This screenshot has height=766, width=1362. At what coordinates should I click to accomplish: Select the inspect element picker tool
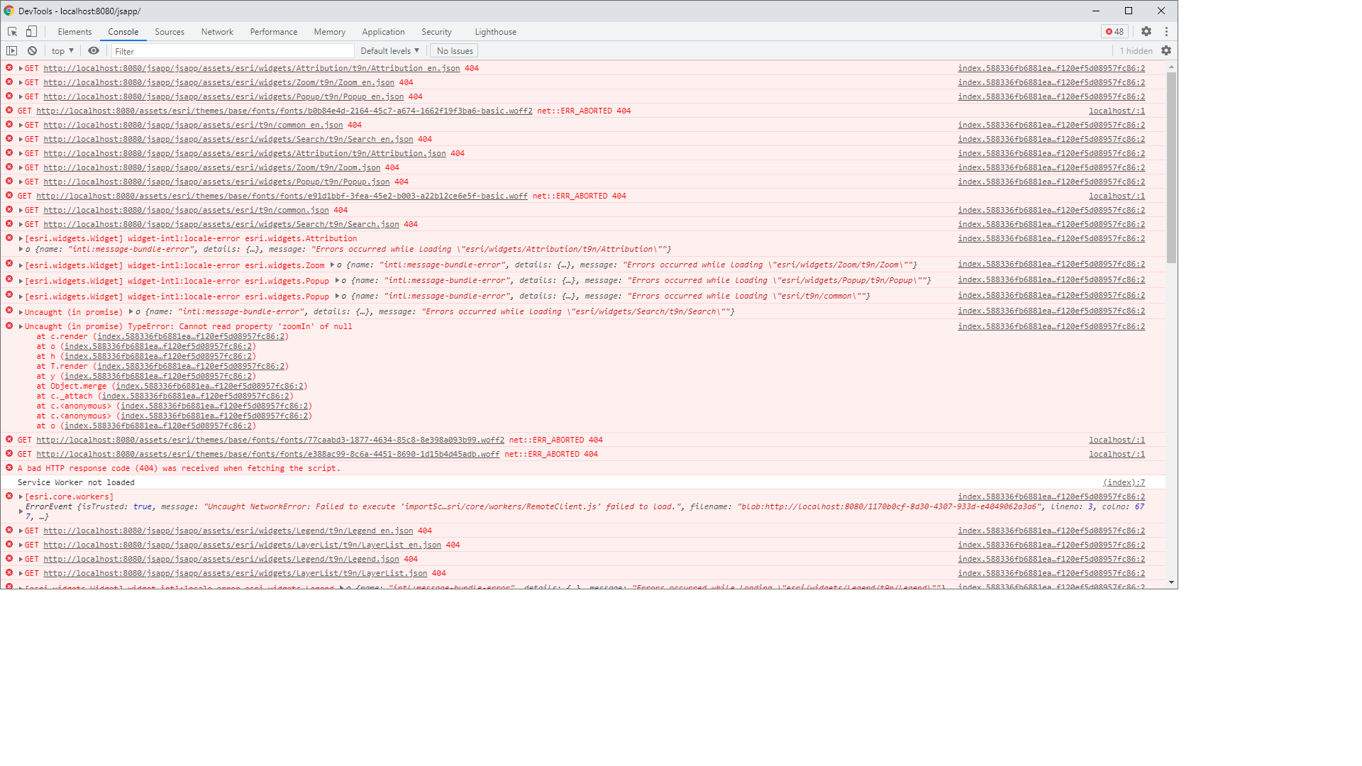11,31
